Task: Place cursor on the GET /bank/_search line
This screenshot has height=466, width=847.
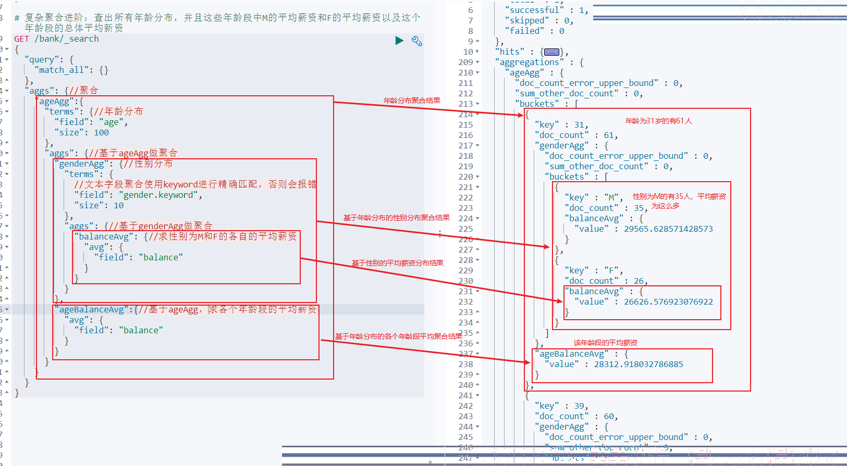Action: pyautogui.click(x=56, y=39)
